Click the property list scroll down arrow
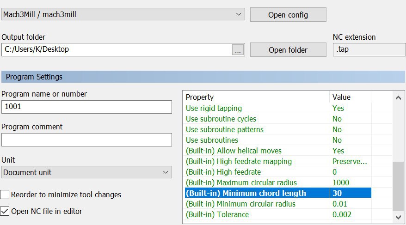406x225 pixels. coord(398,217)
